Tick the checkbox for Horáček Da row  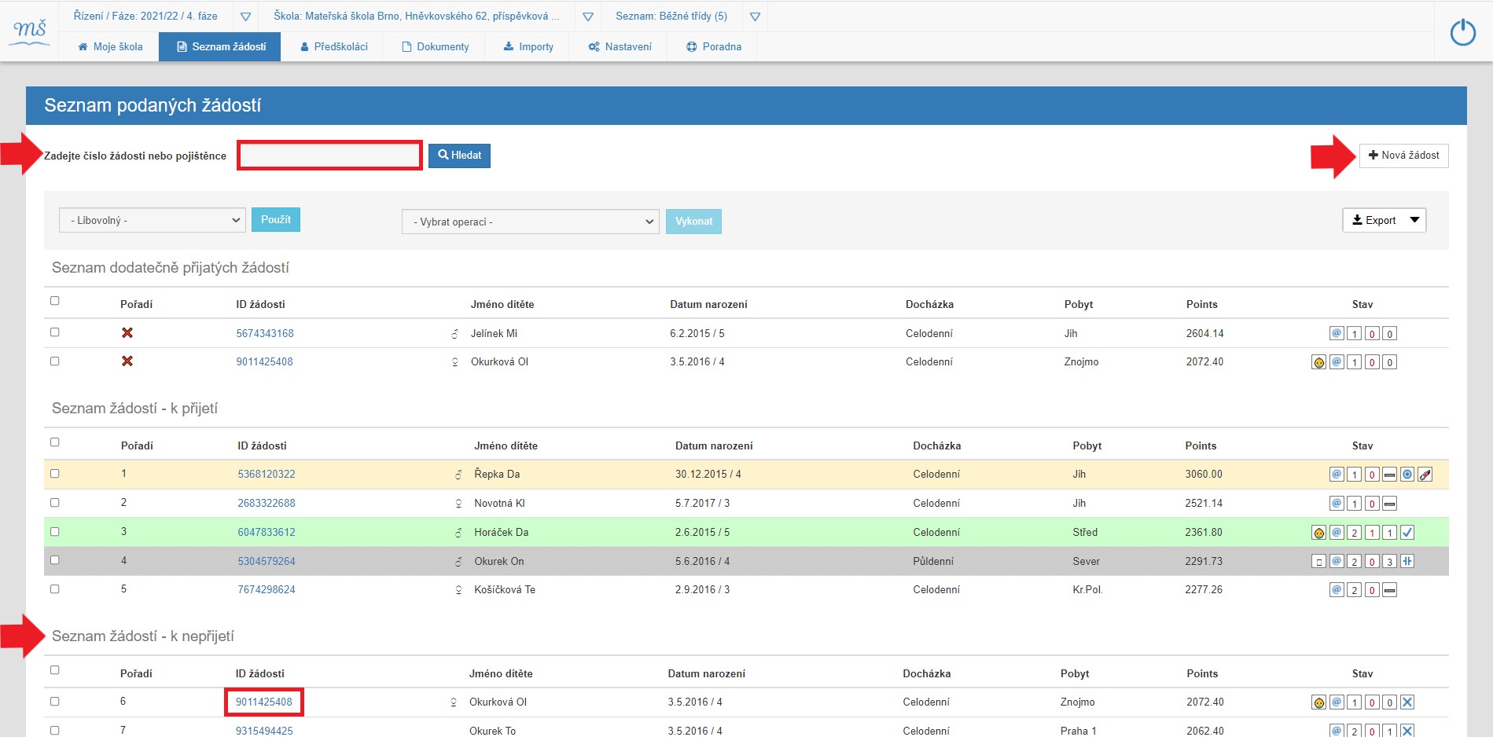click(x=55, y=532)
